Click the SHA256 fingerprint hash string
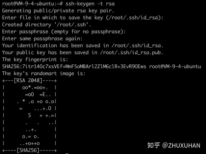 click(x=74, y=66)
